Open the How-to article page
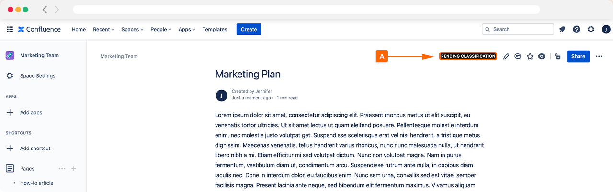This screenshot has height=192, width=613. click(x=36, y=183)
